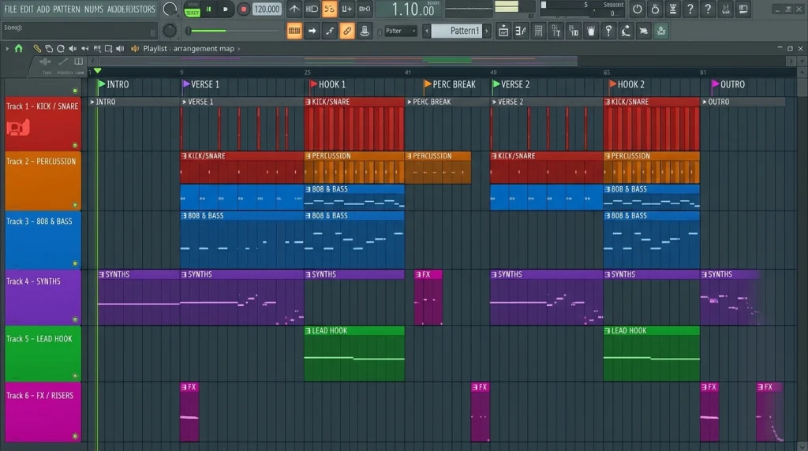Select the pencil draw tool in Playlist toolbar
Image resolution: width=808 pixels, height=451 pixels.
point(37,48)
